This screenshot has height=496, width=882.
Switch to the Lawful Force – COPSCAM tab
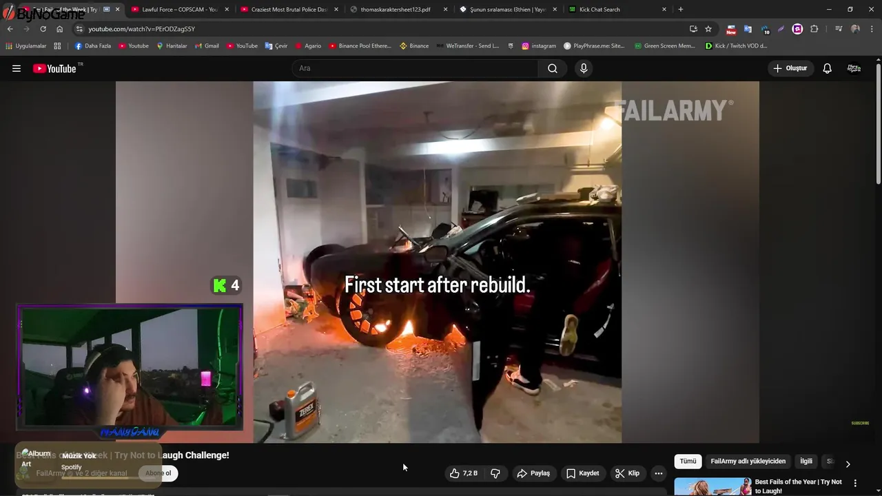(x=179, y=10)
